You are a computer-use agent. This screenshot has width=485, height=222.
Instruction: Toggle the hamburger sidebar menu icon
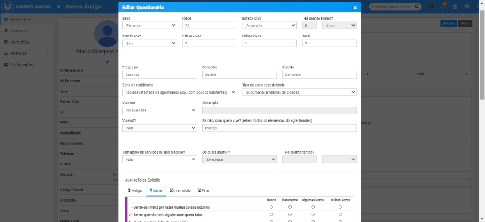[x=59, y=7]
